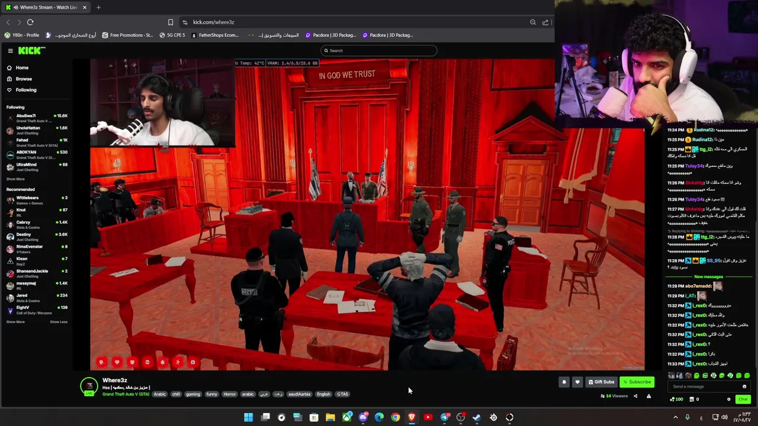Click the Where3z streamer avatar
Screen dimensions: 758x426
coord(89,386)
